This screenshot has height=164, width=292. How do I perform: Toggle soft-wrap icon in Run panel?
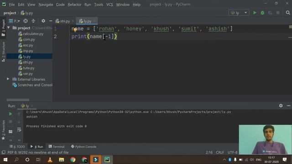pyautogui.click(x=19, y=129)
